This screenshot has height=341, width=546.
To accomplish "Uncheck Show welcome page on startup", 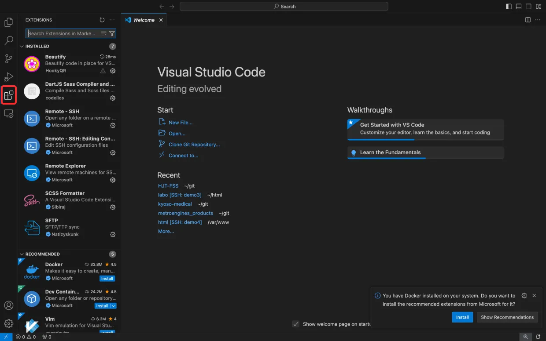I will [296, 324].
